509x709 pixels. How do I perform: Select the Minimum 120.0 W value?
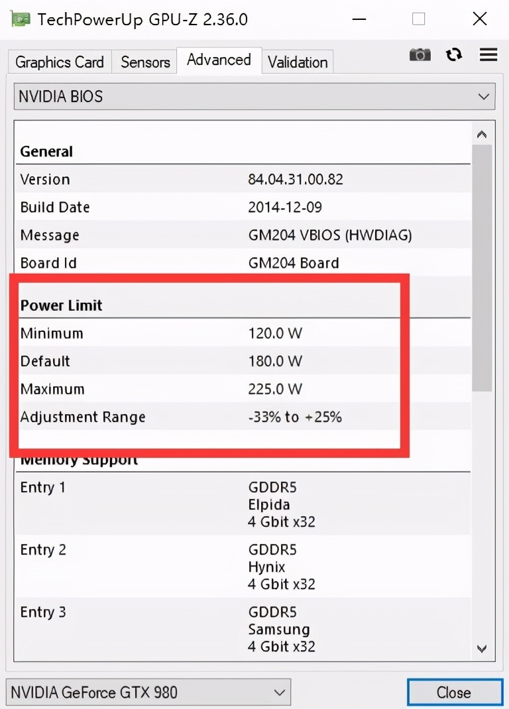275,334
